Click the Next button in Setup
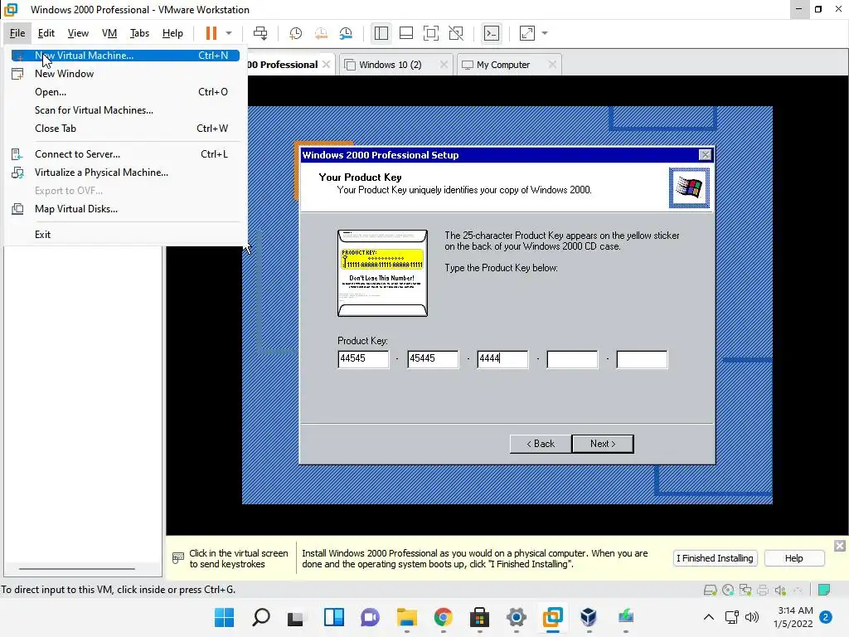 (x=603, y=444)
